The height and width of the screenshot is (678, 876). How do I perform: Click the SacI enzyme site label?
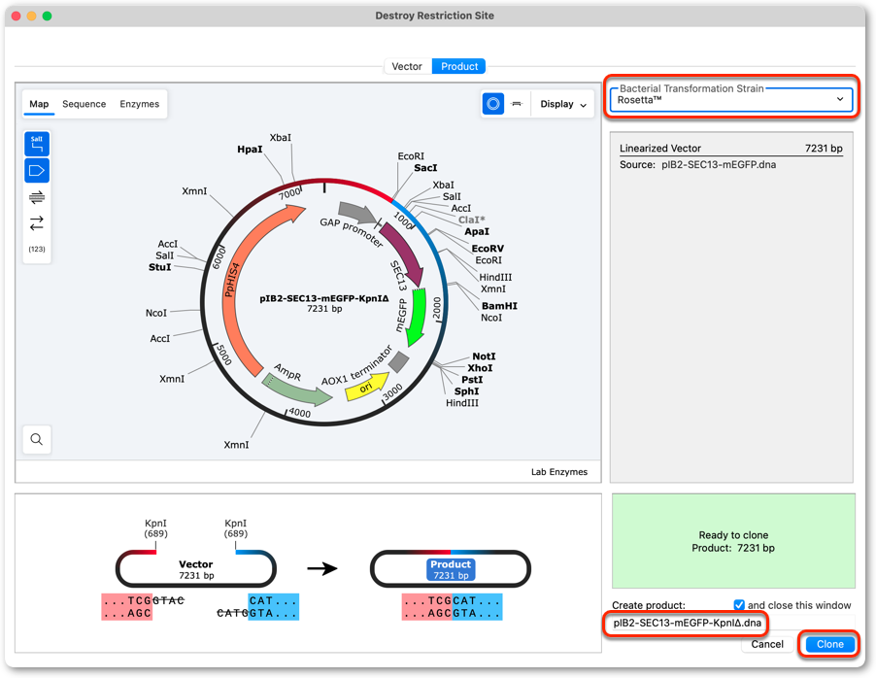click(425, 168)
